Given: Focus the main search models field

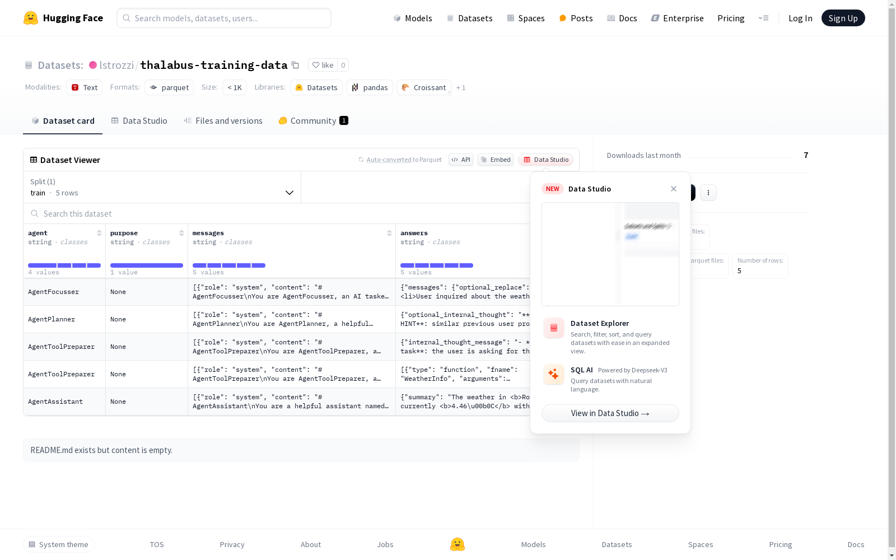Looking at the screenshot, I should point(224,18).
